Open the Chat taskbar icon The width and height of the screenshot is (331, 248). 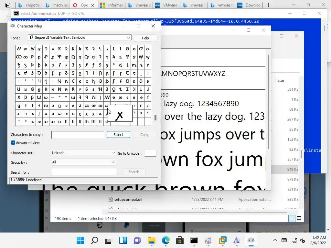click(x=137, y=240)
